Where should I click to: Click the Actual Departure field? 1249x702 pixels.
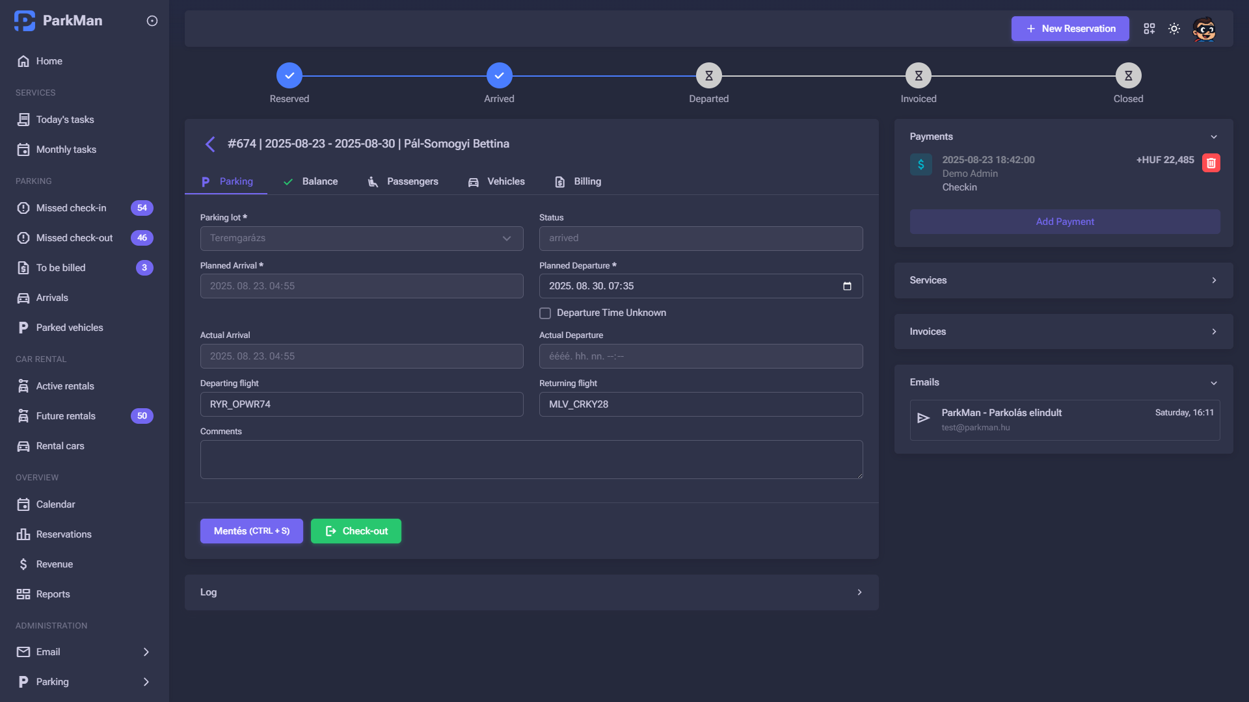(701, 356)
